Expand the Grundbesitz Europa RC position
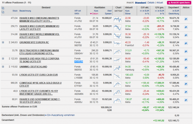The height and width of the screenshot is (124, 193). [3, 42]
